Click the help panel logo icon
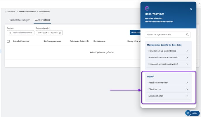201x117 pixels. tap(147, 8)
